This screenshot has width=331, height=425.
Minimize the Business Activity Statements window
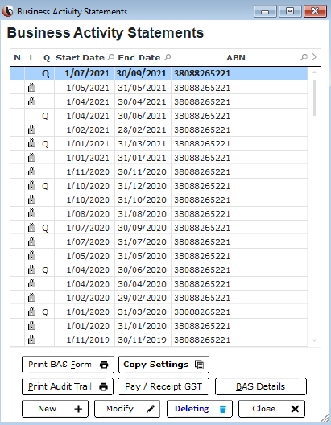coord(265,11)
